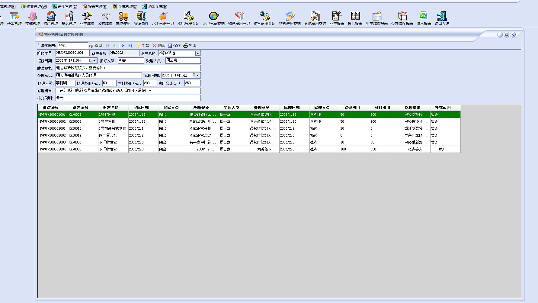This screenshot has height=303, width=538.
Task: Click 打印 print button
Action: 190,46
